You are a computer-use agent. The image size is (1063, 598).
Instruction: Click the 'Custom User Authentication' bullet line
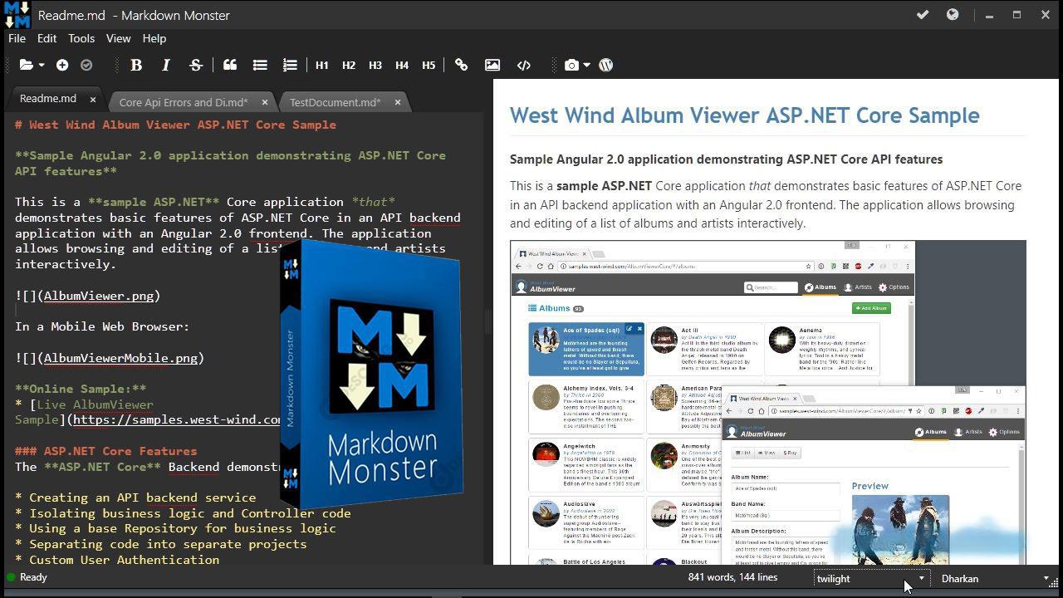pos(117,560)
